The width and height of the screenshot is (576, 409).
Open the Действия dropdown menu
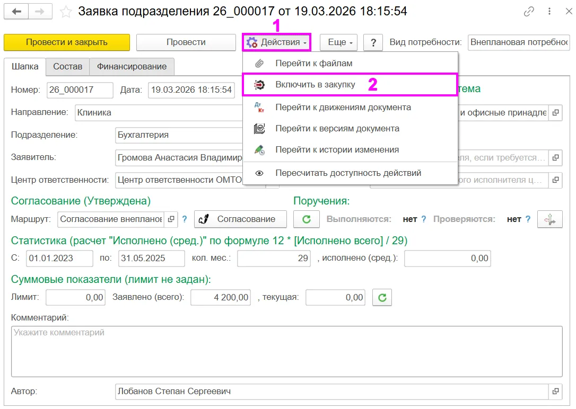[x=277, y=42]
